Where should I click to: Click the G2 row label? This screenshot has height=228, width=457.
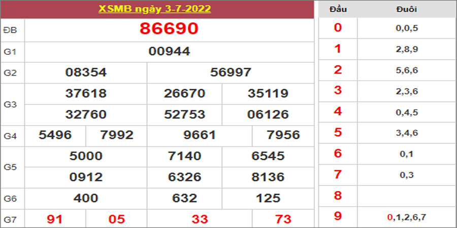[x=9, y=72]
